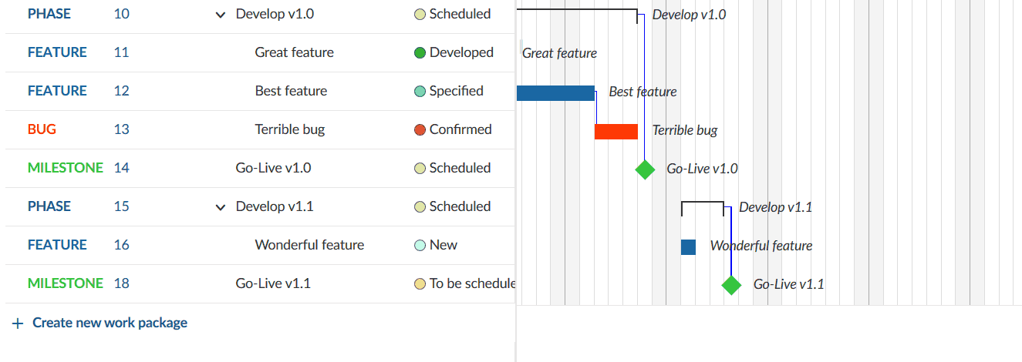1022x362 pixels.
Task: Click the BUG type label
Action: 42,129
